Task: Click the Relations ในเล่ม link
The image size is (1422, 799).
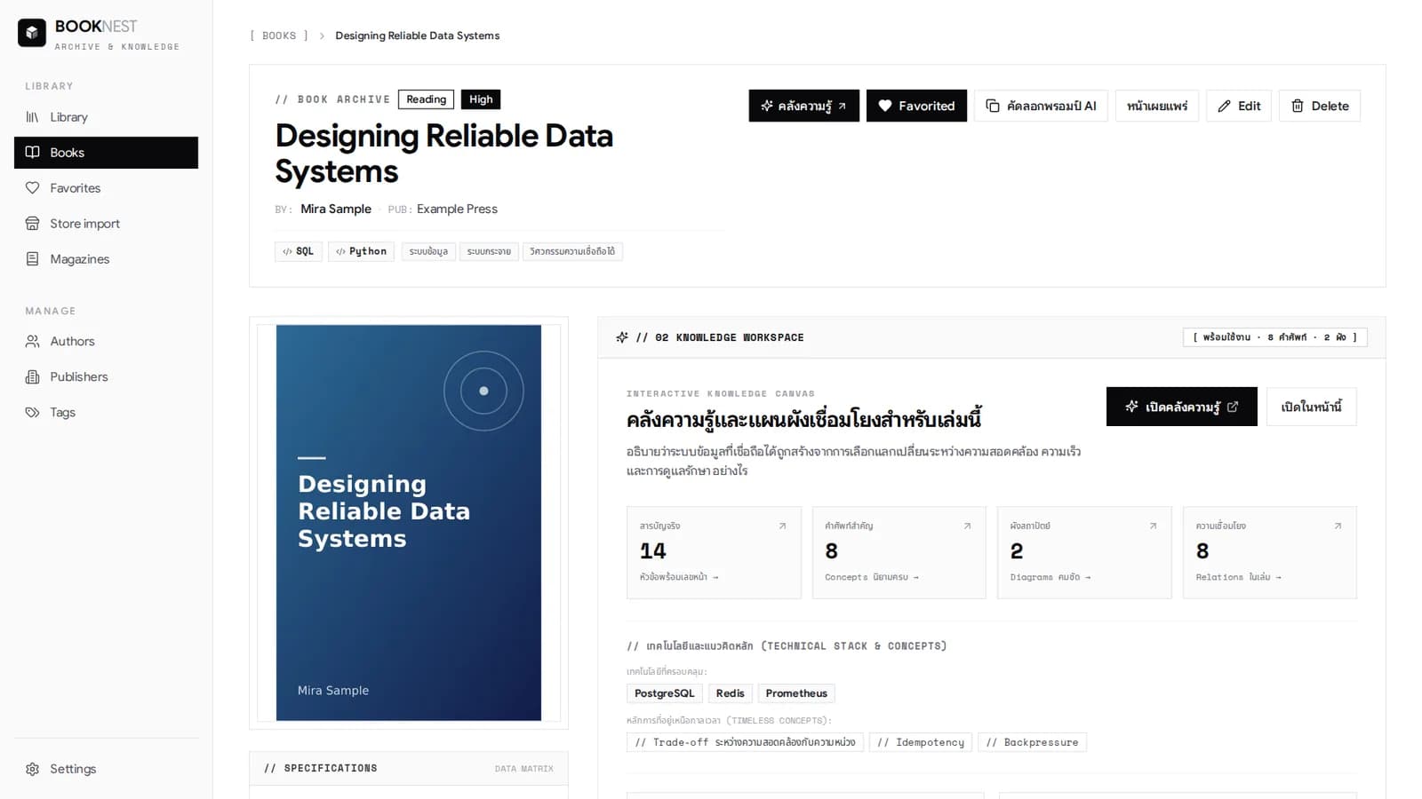Action: (x=1239, y=577)
